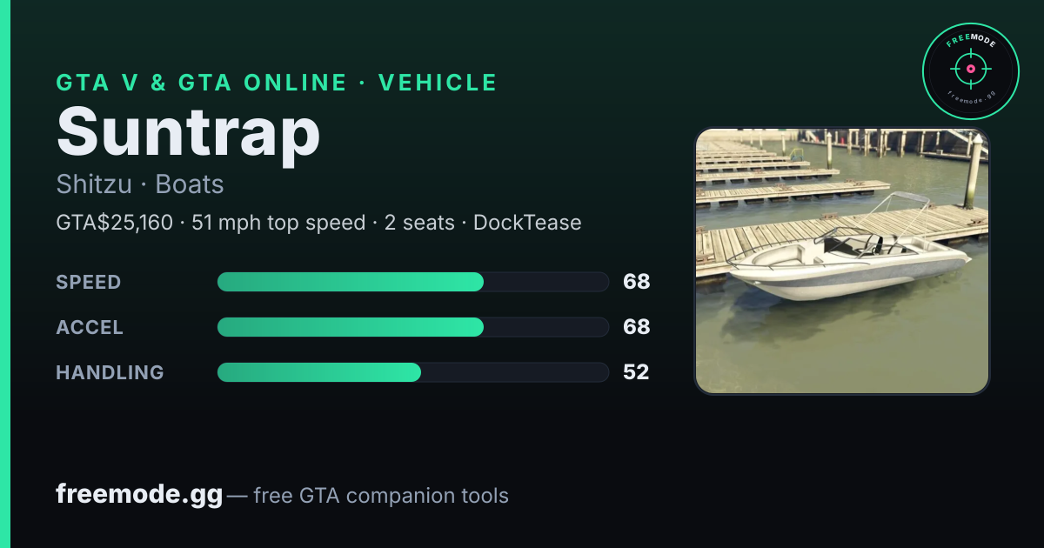Click the SPEED label
The width and height of the screenshot is (1044, 548).
pyautogui.click(x=89, y=283)
